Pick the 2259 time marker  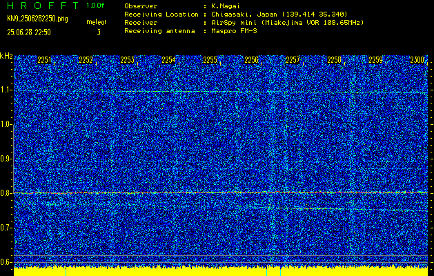click(x=375, y=60)
